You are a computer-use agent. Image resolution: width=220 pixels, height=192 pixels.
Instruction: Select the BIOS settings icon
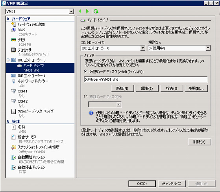(x=14, y=30)
